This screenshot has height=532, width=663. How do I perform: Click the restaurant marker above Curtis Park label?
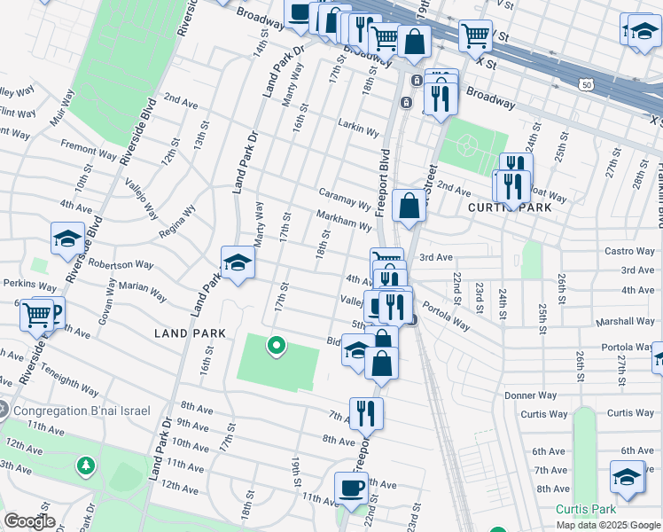click(x=513, y=185)
